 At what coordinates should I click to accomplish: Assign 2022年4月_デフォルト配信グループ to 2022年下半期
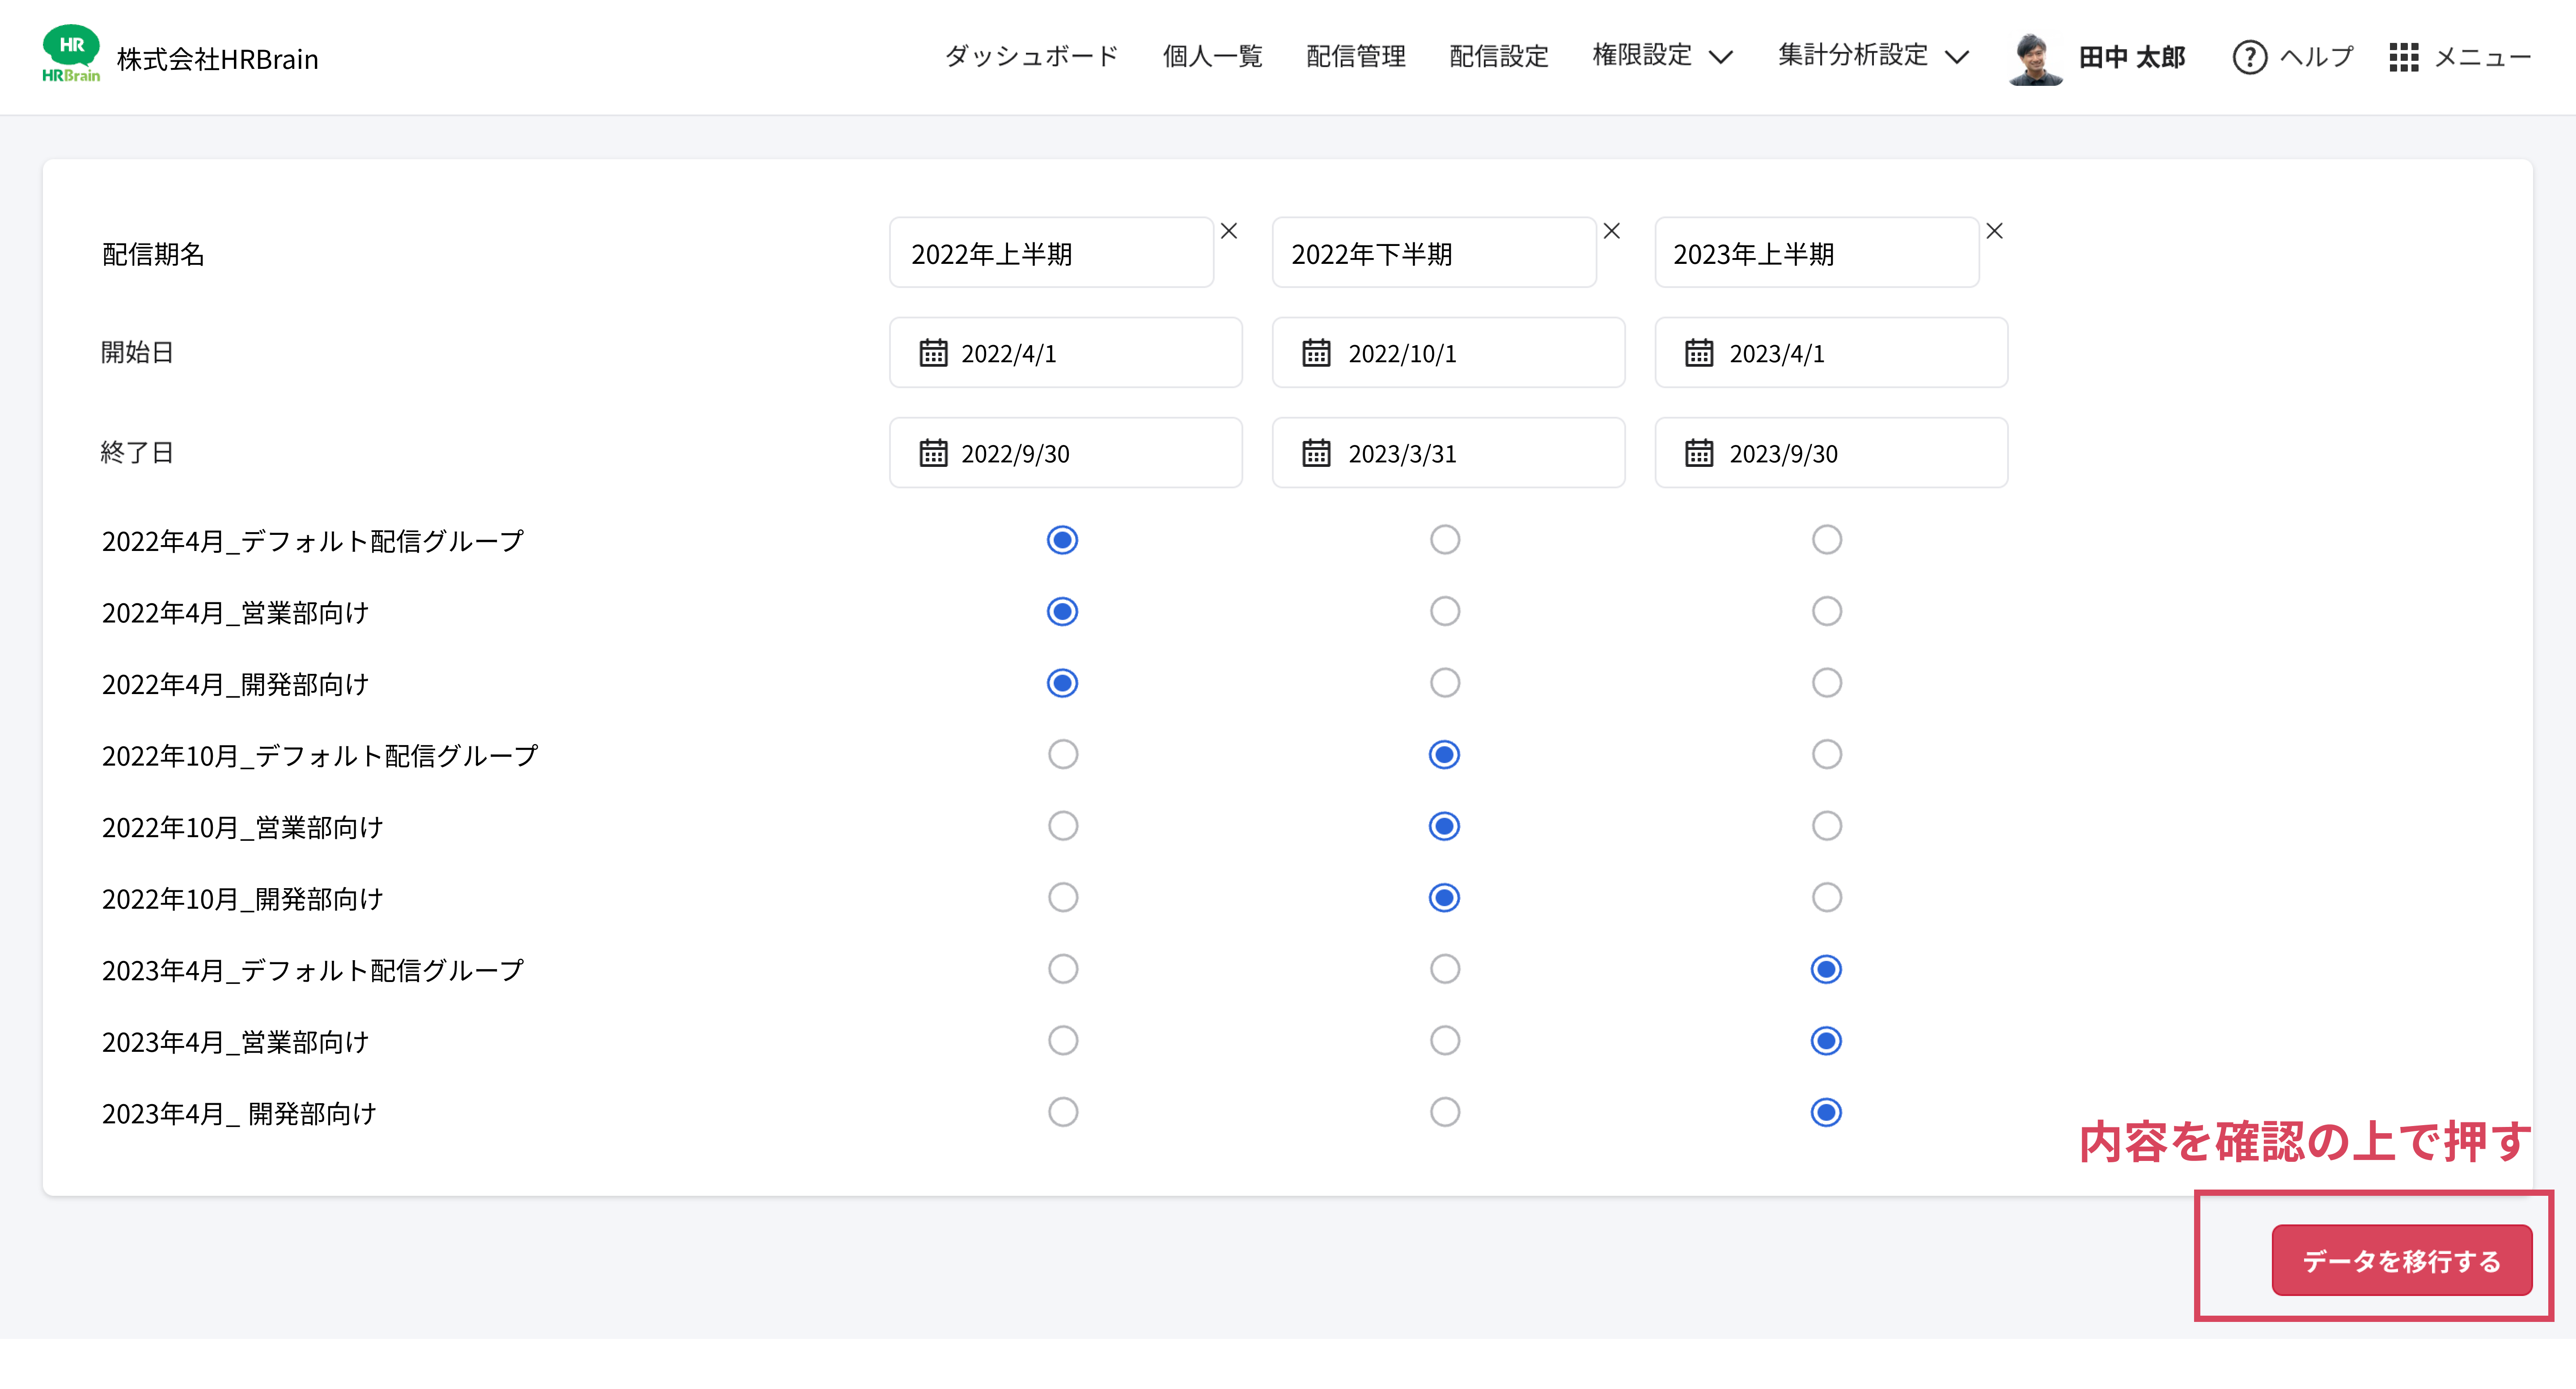click(x=1445, y=540)
